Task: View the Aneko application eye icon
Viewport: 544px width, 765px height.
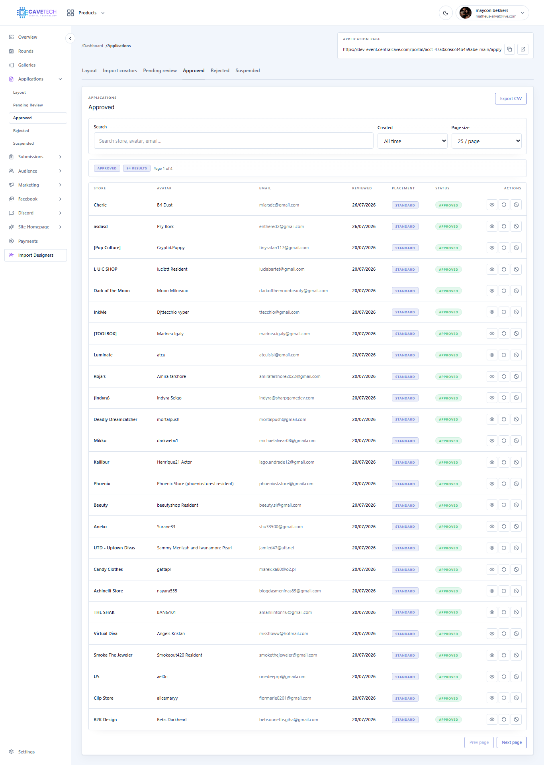Action: pos(492,527)
